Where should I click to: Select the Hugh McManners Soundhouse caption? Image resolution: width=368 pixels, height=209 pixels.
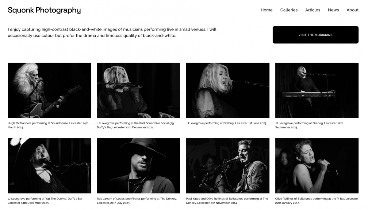[48, 125]
